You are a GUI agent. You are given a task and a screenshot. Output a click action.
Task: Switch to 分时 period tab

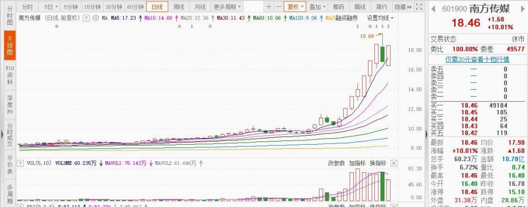pyautogui.click(x=27, y=7)
